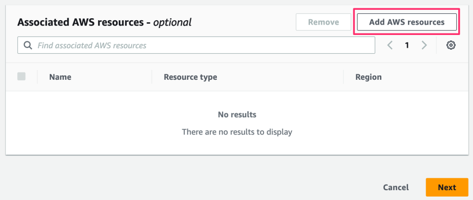Toggle the select-all resources checkbox
This screenshot has height=200, width=473.
coord(21,76)
